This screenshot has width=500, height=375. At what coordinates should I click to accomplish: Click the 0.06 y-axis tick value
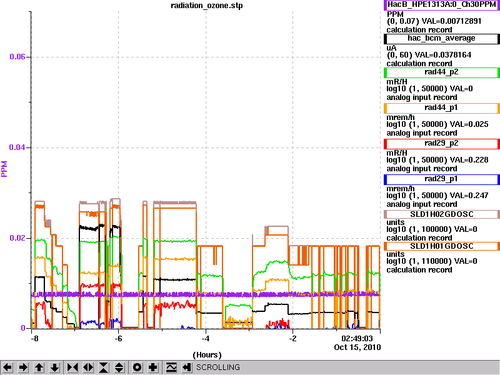coord(17,57)
